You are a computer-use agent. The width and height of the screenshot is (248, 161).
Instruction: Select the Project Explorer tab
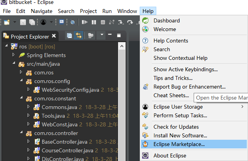click(x=30, y=37)
